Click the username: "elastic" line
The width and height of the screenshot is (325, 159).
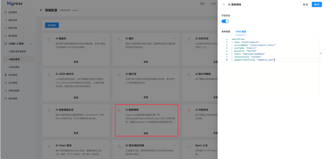pos(246,48)
